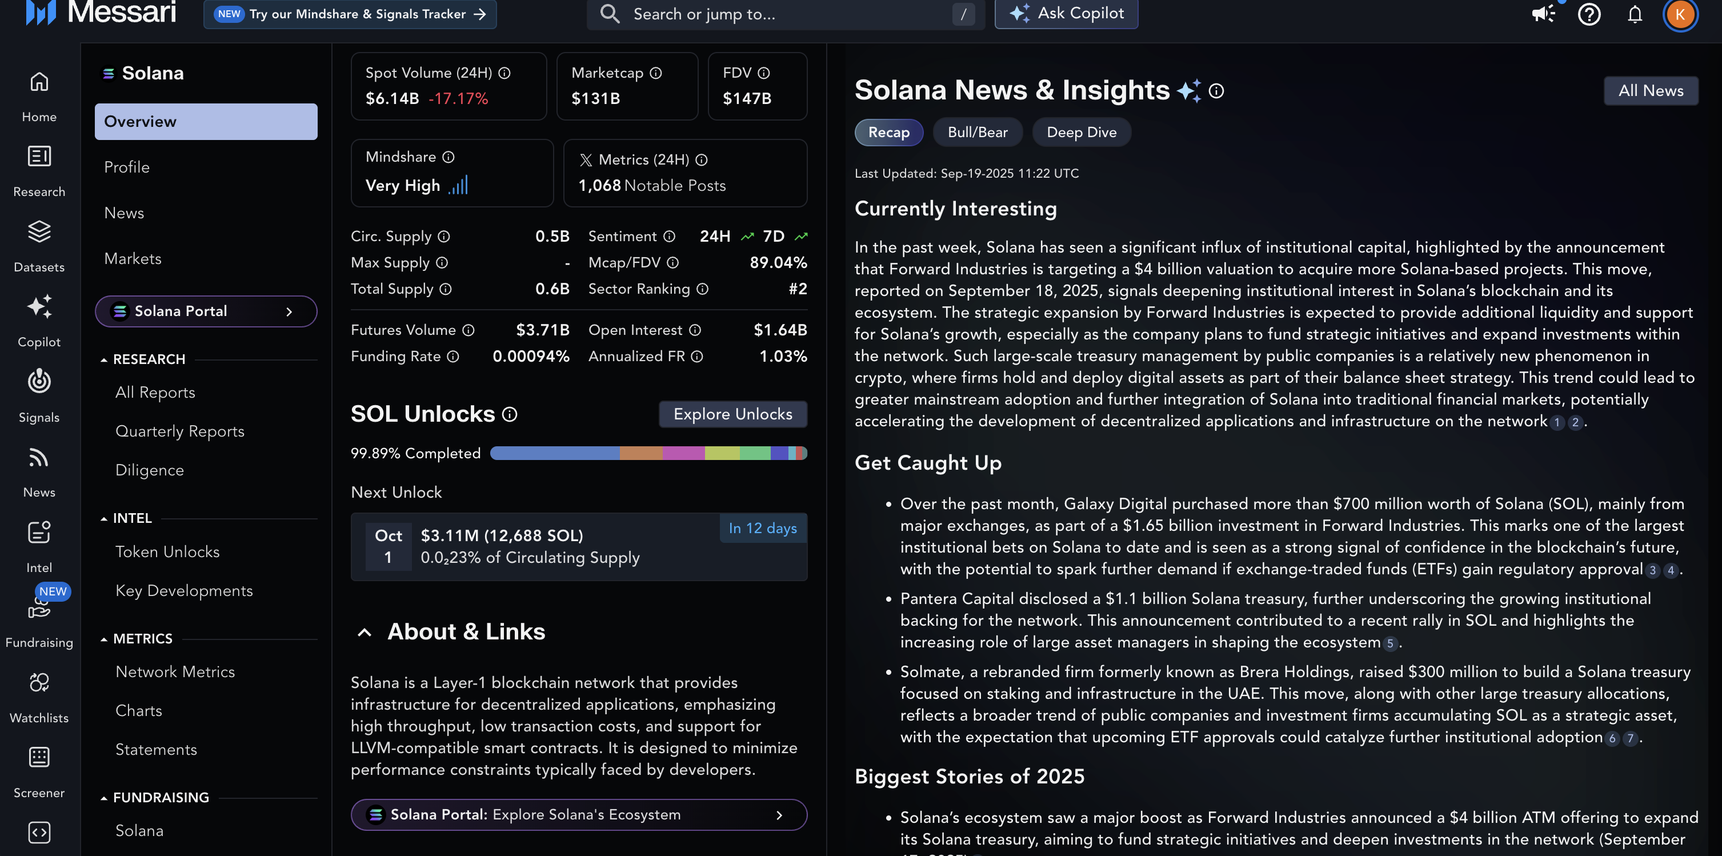This screenshot has height=856, width=1722.
Task: Open the Markets menu item
Action: pos(133,259)
